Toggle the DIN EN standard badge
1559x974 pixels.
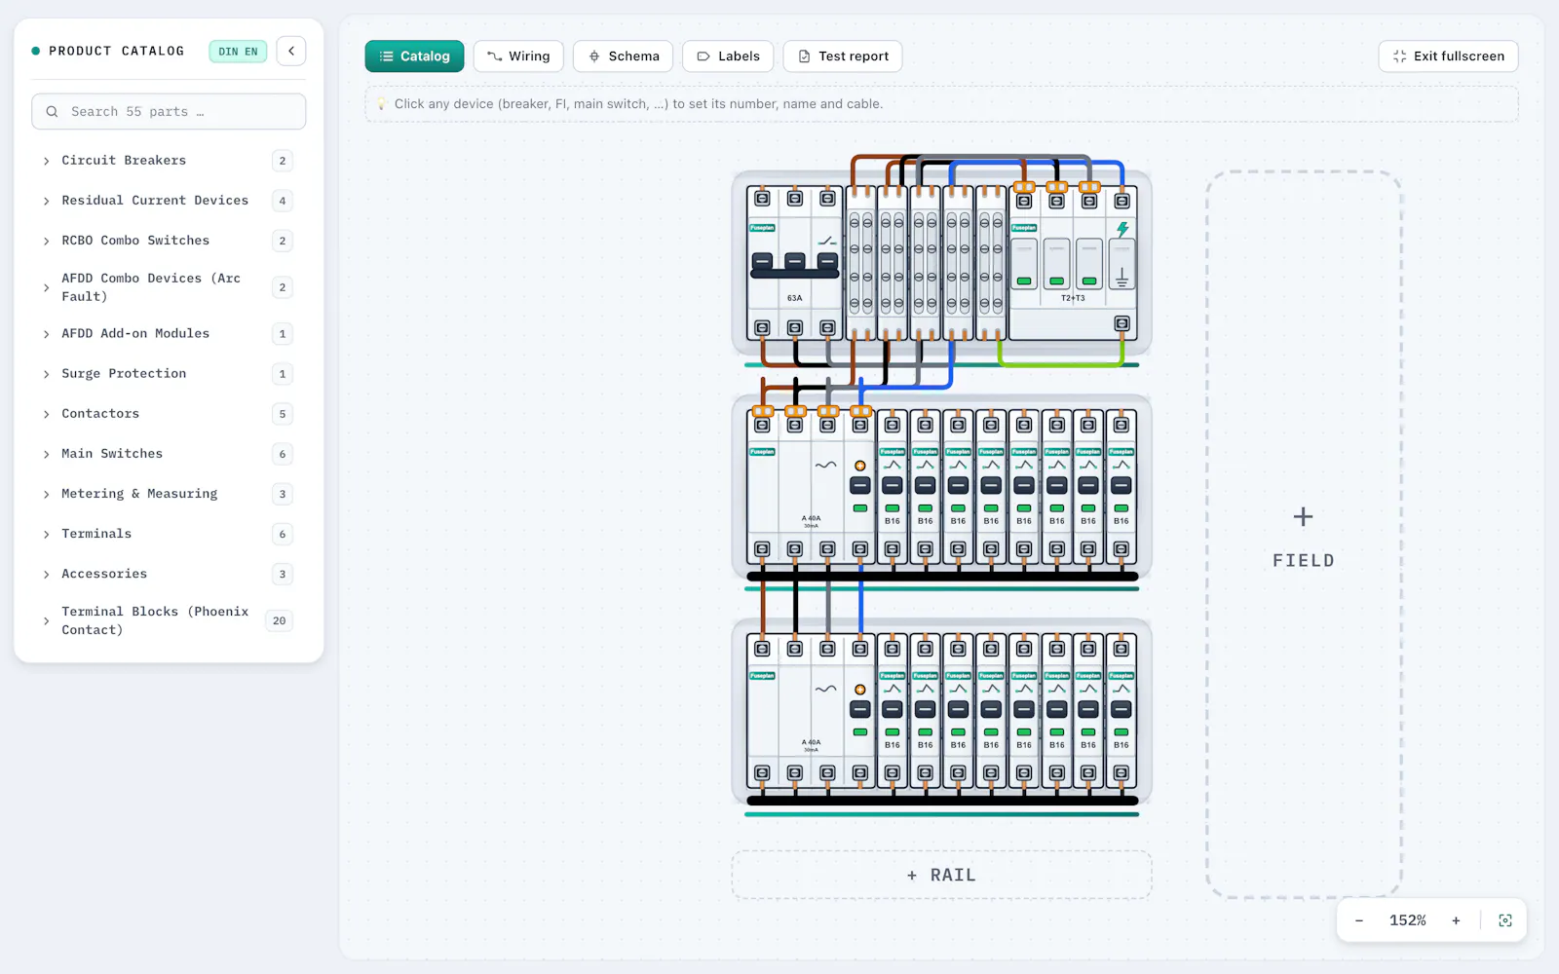tap(238, 52)
